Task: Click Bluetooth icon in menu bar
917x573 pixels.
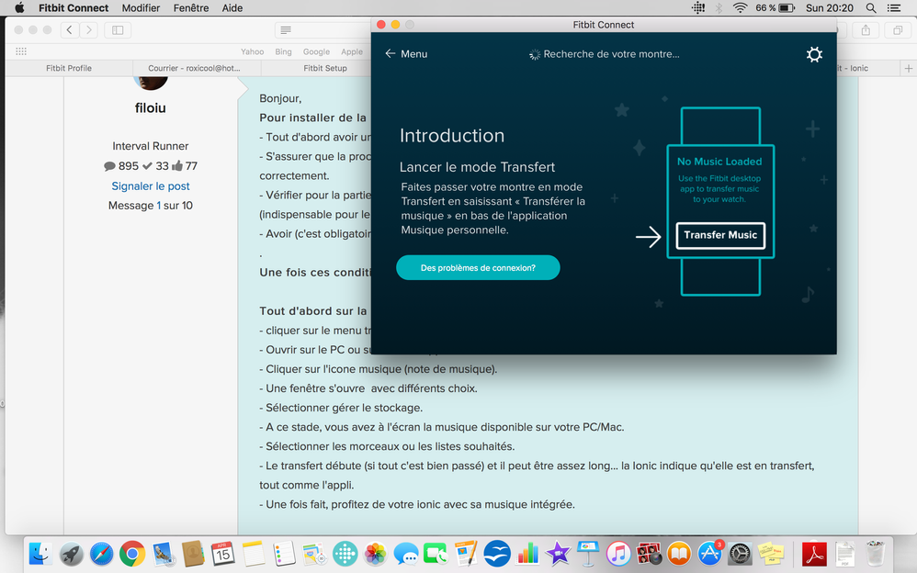Action: click(719, 7)
